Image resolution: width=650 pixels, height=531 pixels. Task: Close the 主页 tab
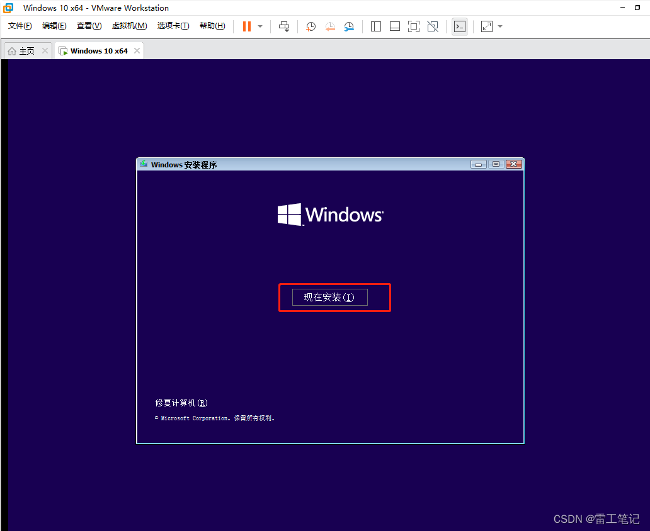45,50
